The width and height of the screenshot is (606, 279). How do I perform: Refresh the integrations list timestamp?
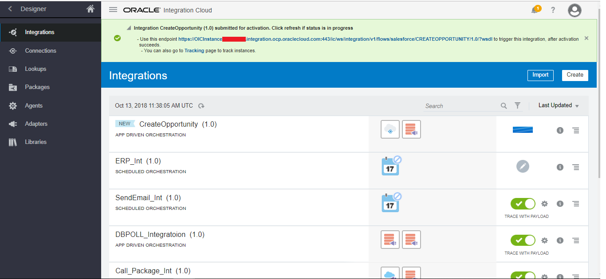(x=201, y=106)
